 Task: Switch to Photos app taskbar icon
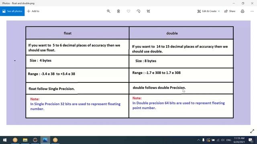(x=45, y=140)
